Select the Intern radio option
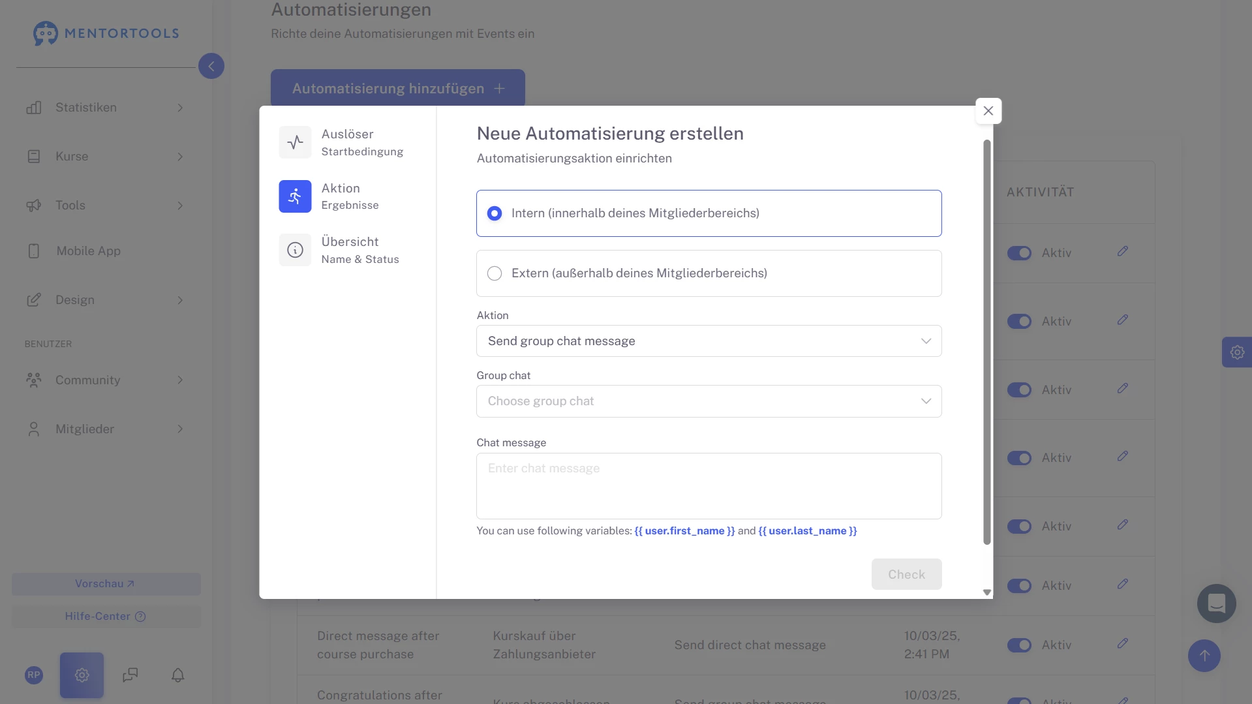The width and height of the screenshot is (1252, 704). 495,213
